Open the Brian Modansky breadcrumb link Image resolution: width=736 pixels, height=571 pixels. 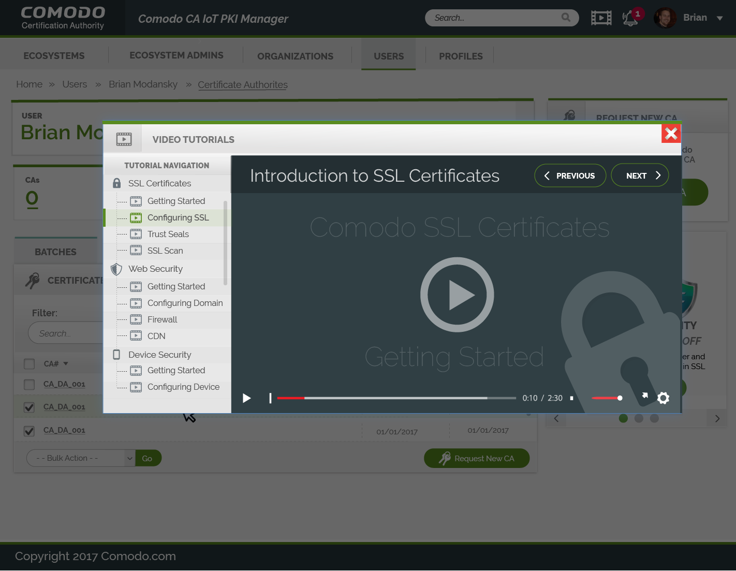pos(143,84)
